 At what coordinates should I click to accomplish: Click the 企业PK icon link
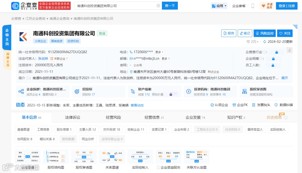[x=240, y=105]
